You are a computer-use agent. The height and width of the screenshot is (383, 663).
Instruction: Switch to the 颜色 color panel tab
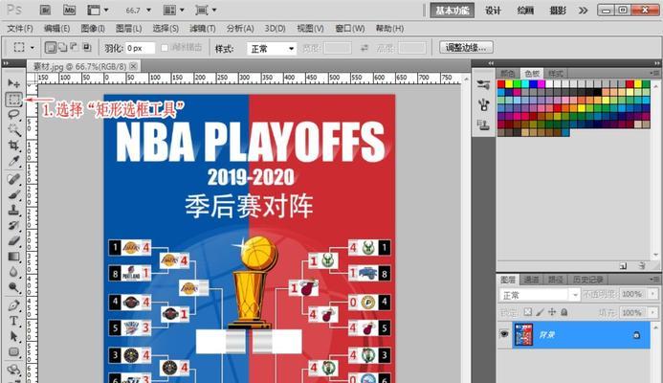507,73
